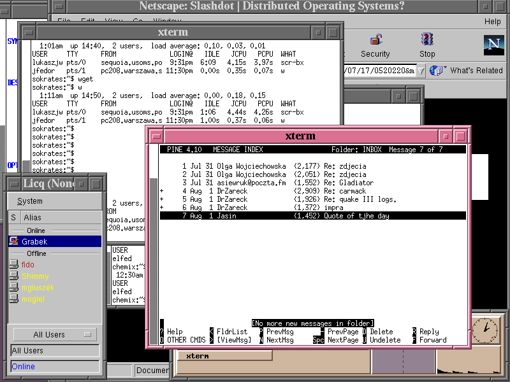The height and width of the screenshot is (382, 510).
Task: Click the analog clock applet
Action: coord(485,330)
